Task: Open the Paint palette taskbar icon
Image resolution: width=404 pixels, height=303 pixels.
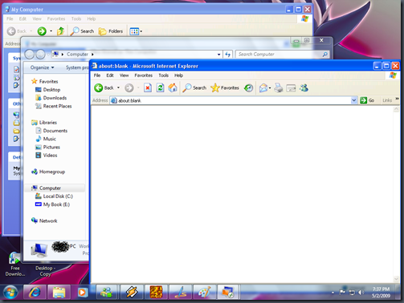Action: (x=204, y=293)
